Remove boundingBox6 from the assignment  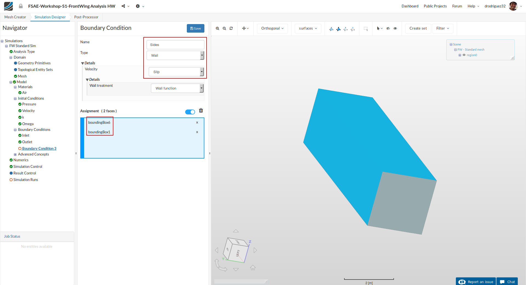(x=197, y=122)
